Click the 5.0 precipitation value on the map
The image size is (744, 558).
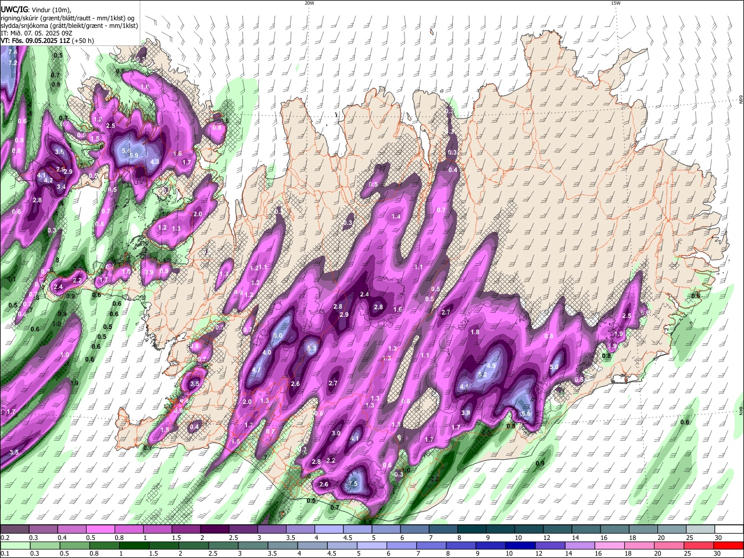pyautogui.click(x=553, y=367)
